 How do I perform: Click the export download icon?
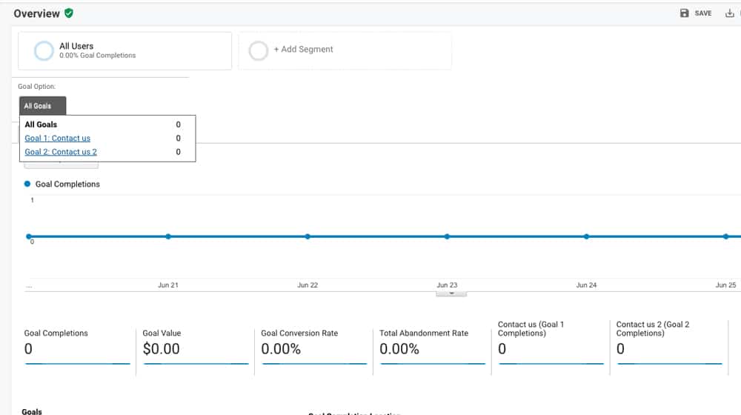coord(730,13)
